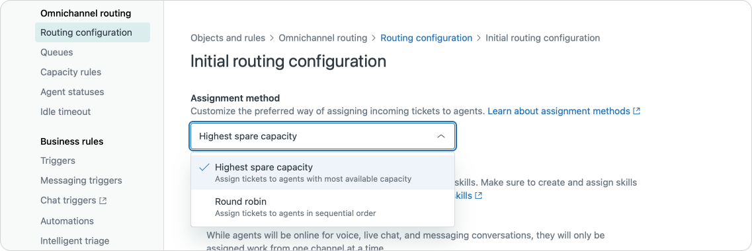Click the checkmark beside Highest spare capacity

point(204,167)
